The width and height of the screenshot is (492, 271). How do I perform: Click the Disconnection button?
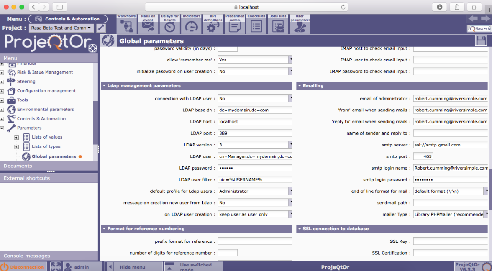pos(23,267)
